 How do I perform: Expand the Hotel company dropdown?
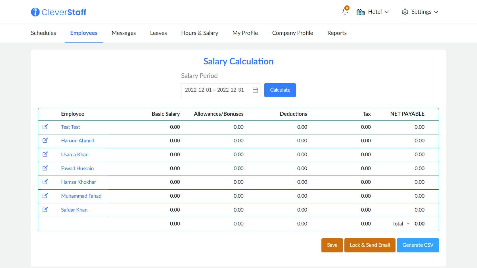[x=373, y=12]
